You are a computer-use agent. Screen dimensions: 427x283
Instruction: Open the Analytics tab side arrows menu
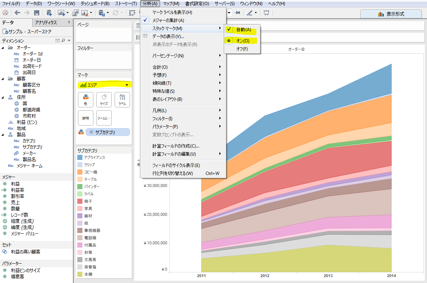pyautogui.click(x=69, y=22)
